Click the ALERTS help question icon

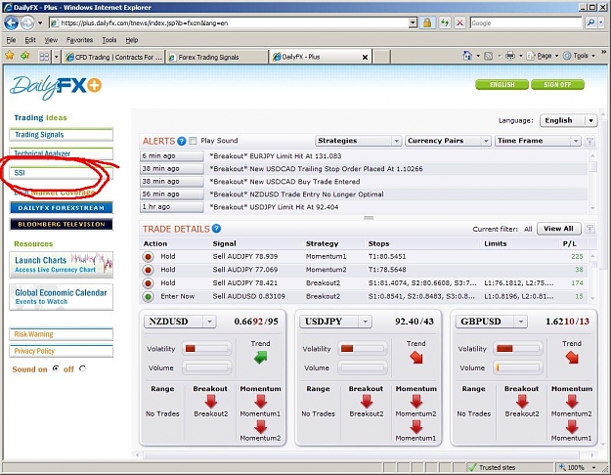click(181, 141)
